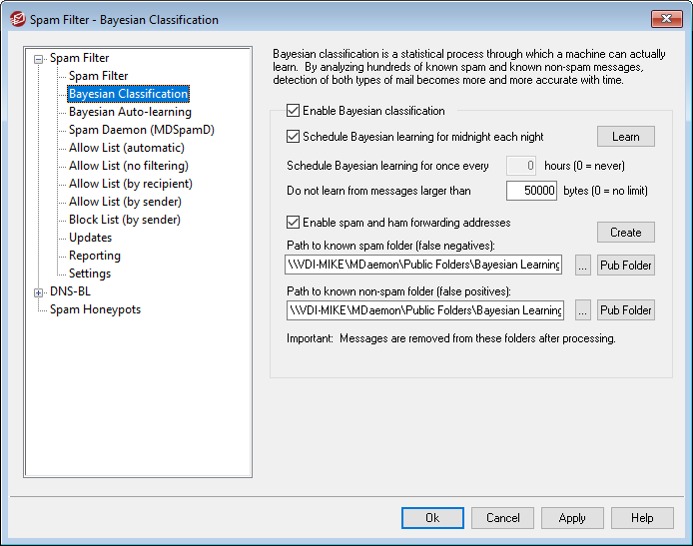This screenshot has height=546, width=693.
Task: Toggle Enable spam and ham forwarding addresses
Action: pos(293,223)
